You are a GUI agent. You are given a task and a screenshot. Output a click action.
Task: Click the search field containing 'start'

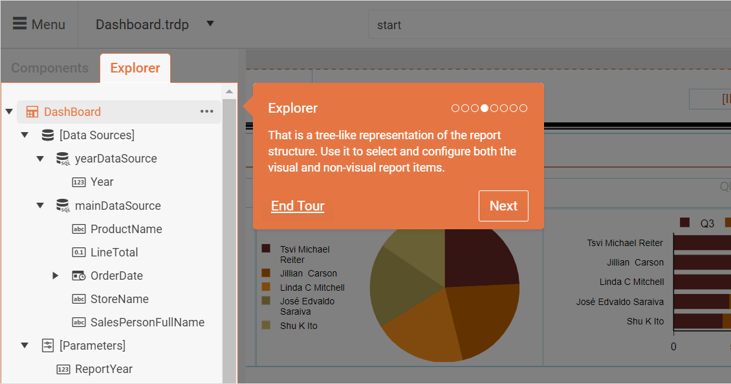[549, 25]
